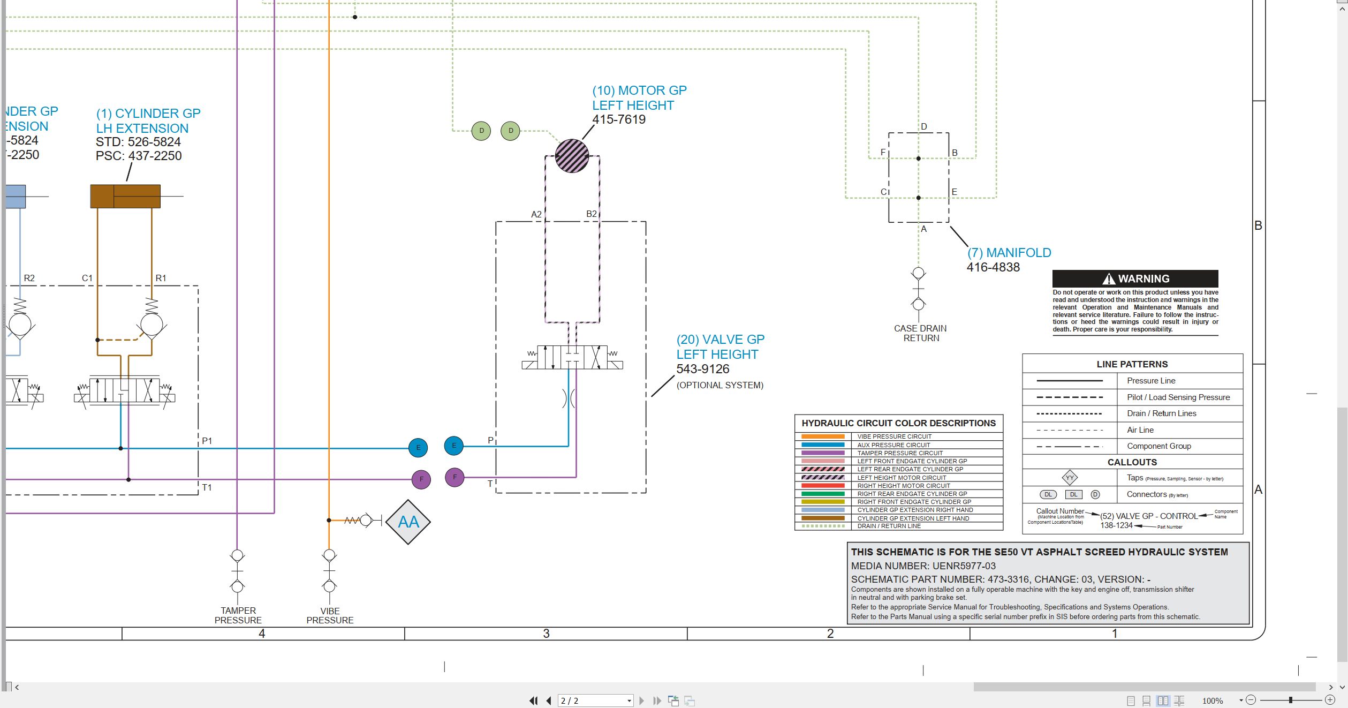Click the Component Group legend row

pos(1132,446)
